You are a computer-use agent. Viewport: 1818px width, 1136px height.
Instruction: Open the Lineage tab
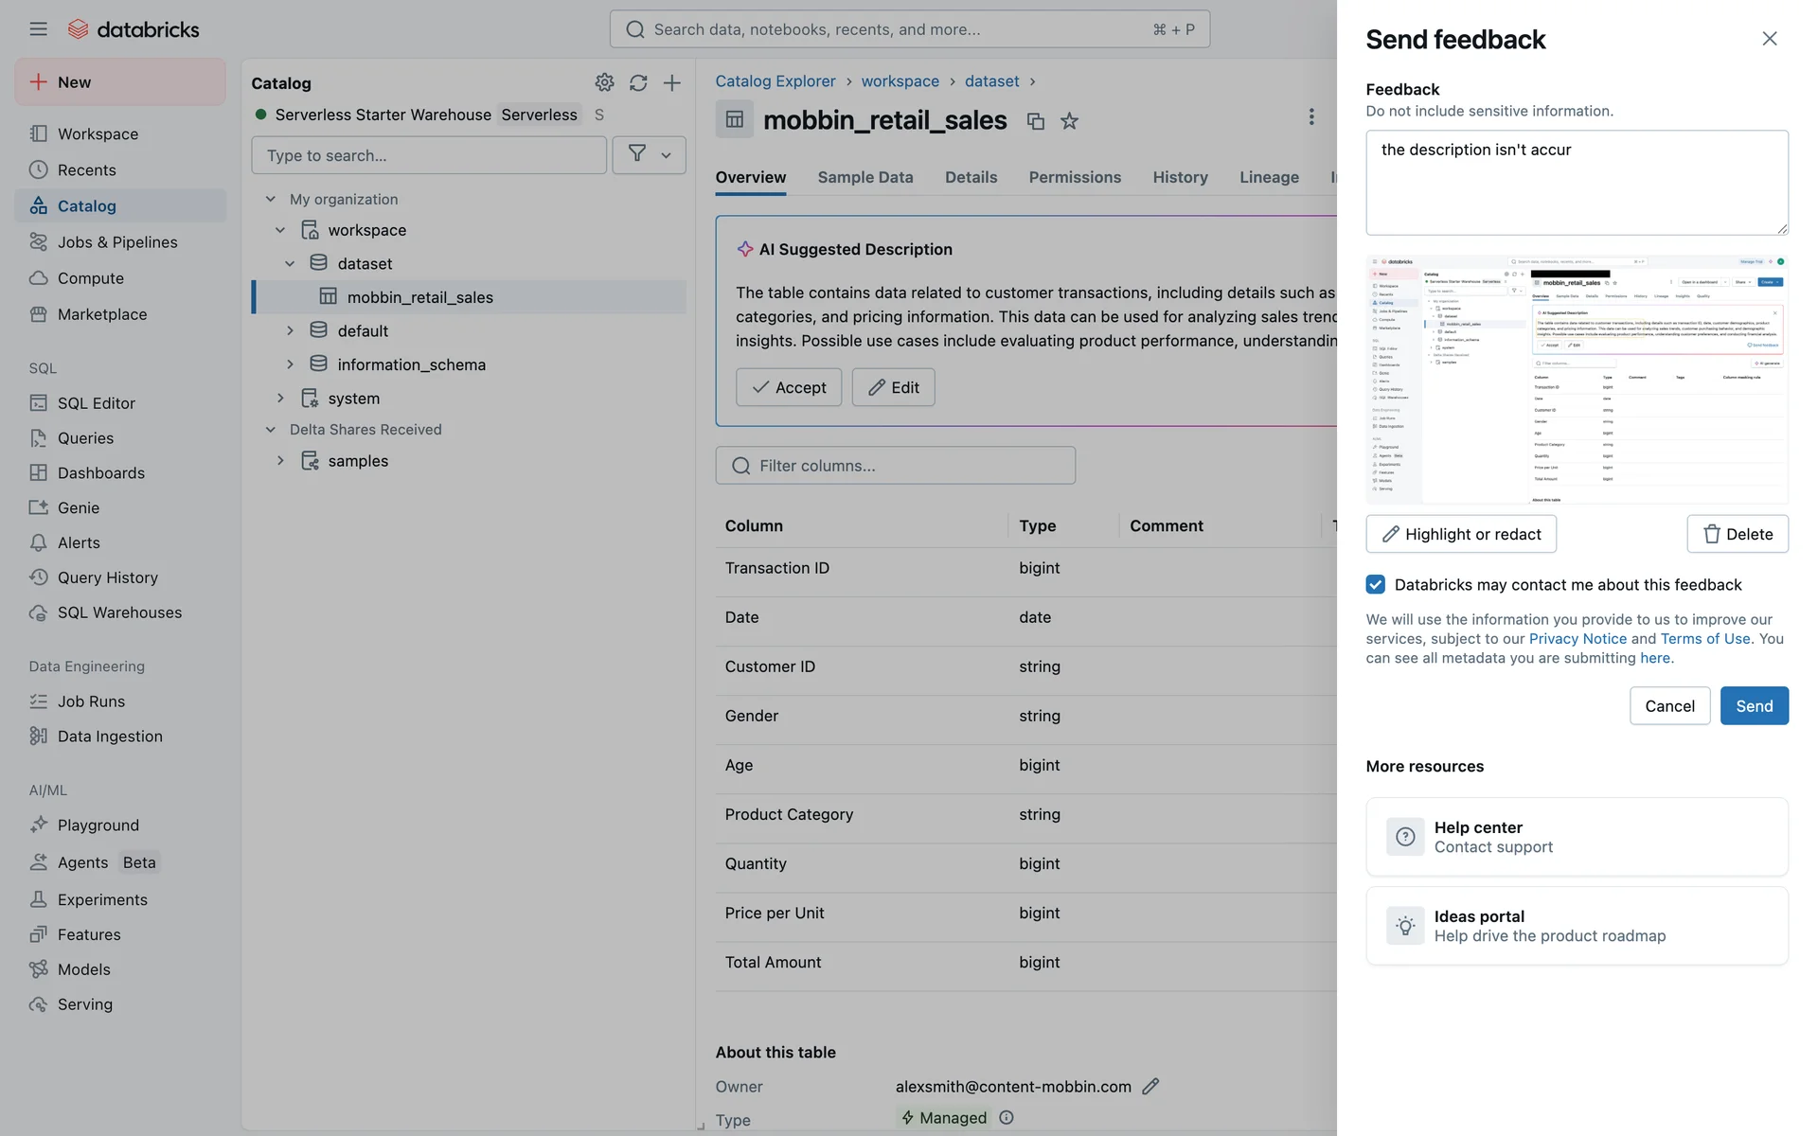[x=1269, y=177]
